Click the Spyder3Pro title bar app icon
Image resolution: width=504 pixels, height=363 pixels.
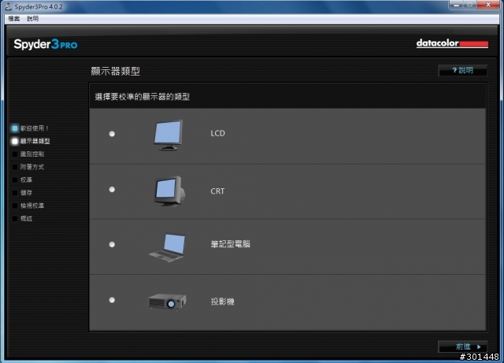coord(9,6)
